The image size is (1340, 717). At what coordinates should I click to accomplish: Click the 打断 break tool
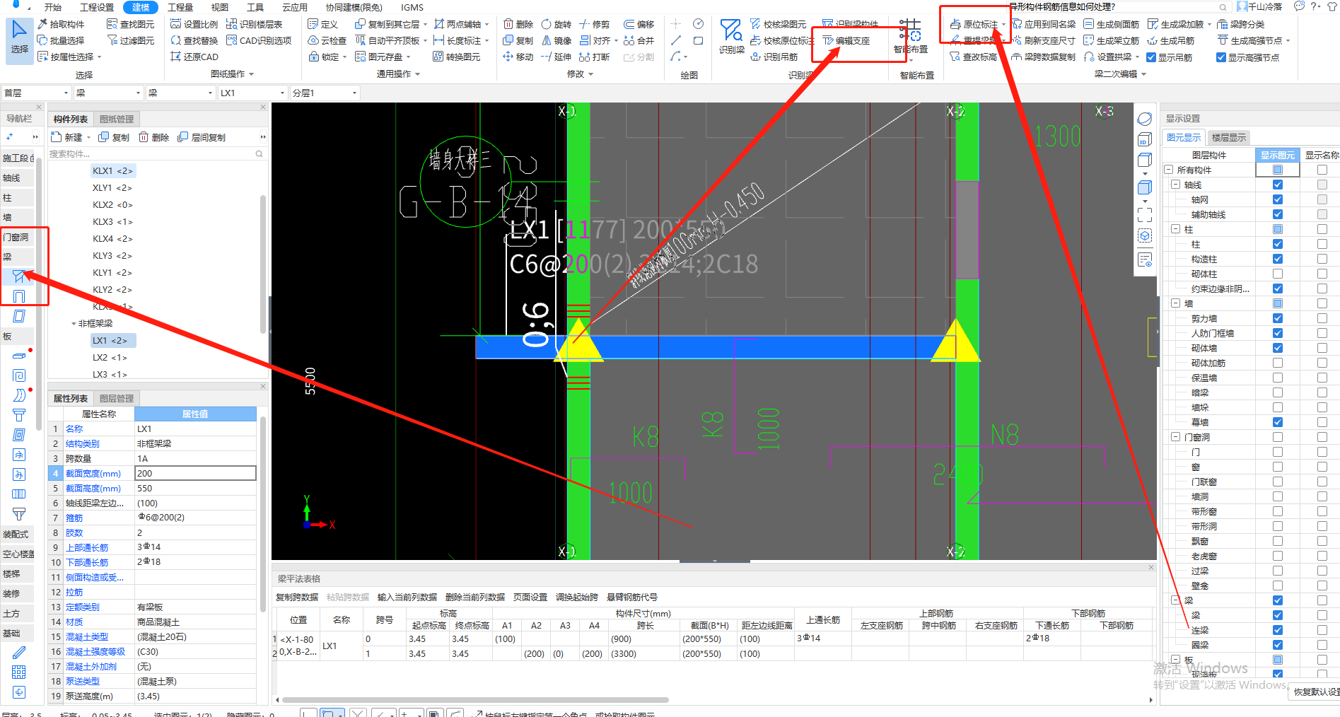tap(594, 57)
